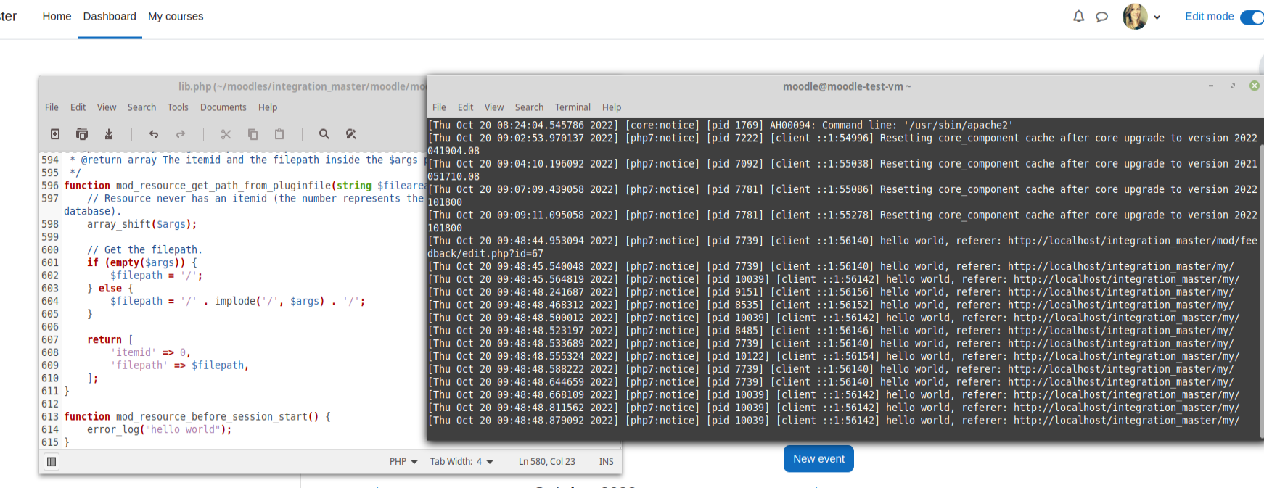The height and width of the screenshot is (488, 1264).
Task: Click terminal log line at 08:24:04 AH00094
Action: [719, 125]
